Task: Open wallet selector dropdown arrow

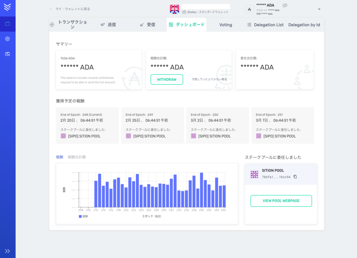Action: (319, 9)
